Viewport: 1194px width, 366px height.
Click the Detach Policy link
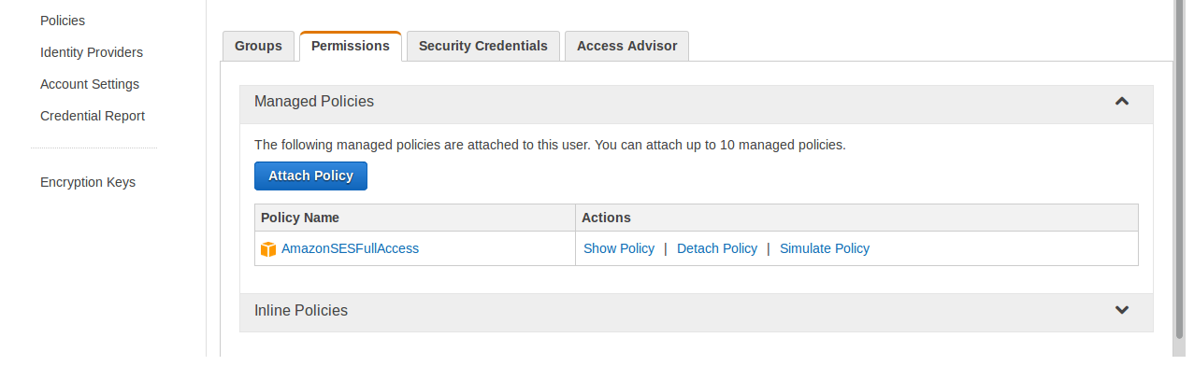(717, 248)
